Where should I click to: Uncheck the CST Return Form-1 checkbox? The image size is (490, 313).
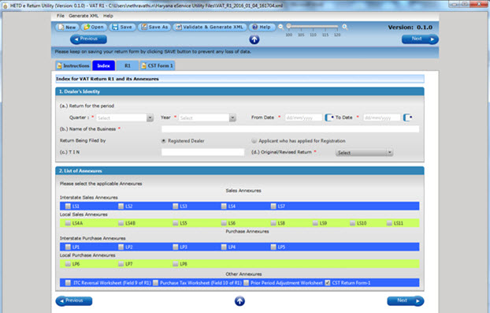pyautogui.click(x=327, y=283)
